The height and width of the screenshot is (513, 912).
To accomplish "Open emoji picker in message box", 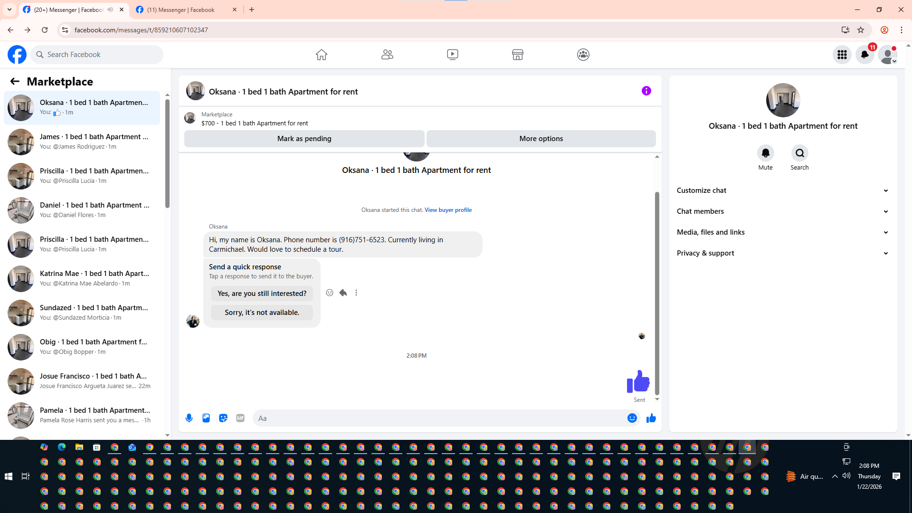I will click(632, 418).
